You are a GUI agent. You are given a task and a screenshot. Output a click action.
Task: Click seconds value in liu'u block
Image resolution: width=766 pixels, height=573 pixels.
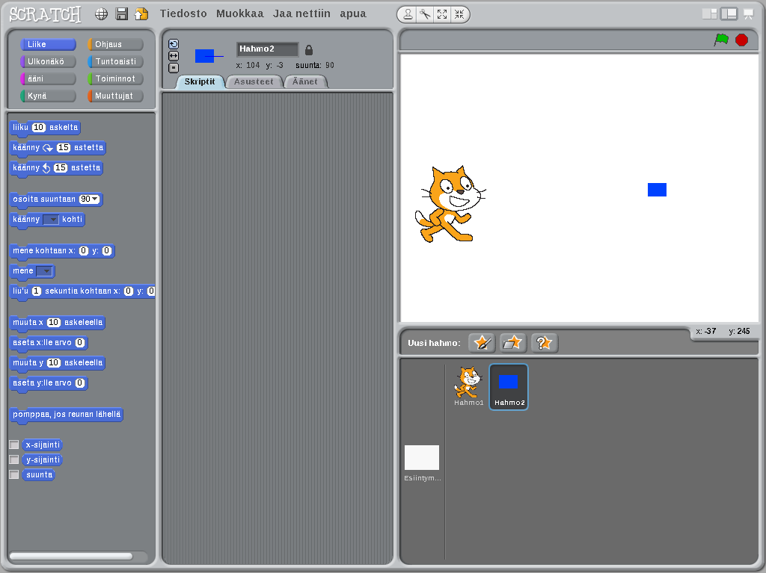(x=37, y=291)
